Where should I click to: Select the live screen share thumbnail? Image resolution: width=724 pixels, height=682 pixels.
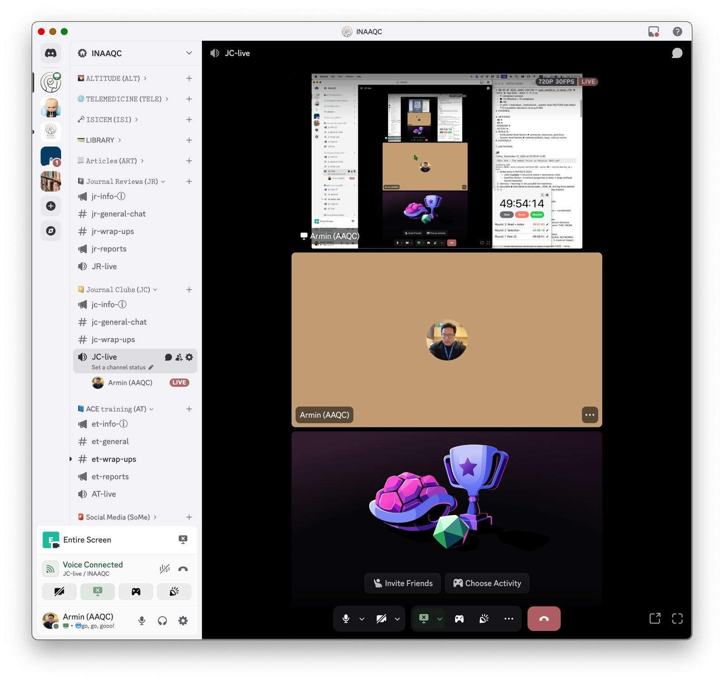click(x=447, y=161)
